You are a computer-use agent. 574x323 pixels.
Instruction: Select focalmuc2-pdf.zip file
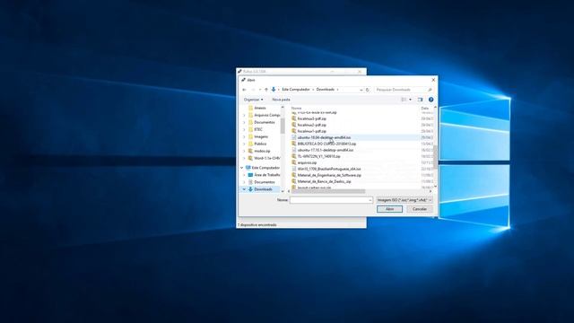[x=311, y=125]
